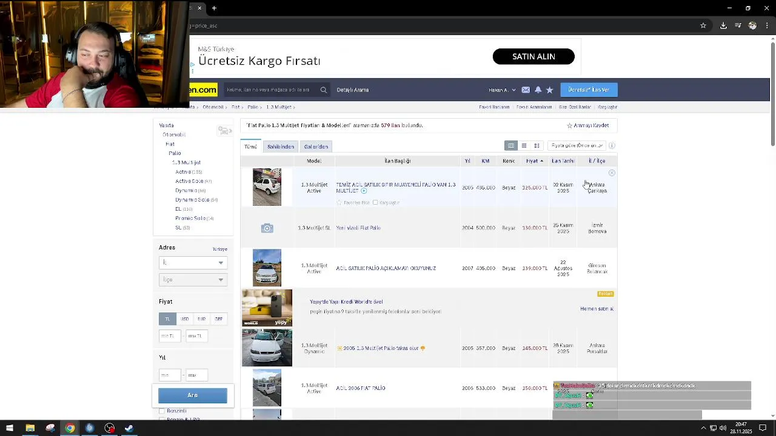Click the max year field
Screen dimensions: 776x436
coord(197,375)
